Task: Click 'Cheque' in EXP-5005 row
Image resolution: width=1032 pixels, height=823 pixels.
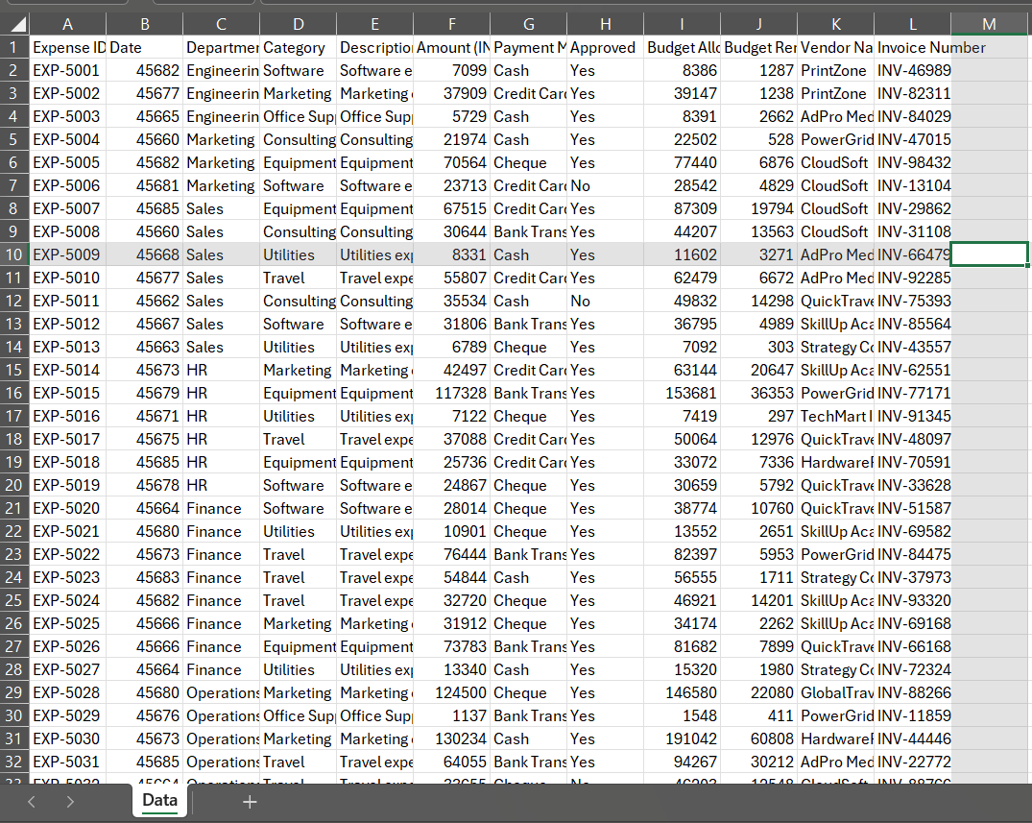Action: click(529, 162)
